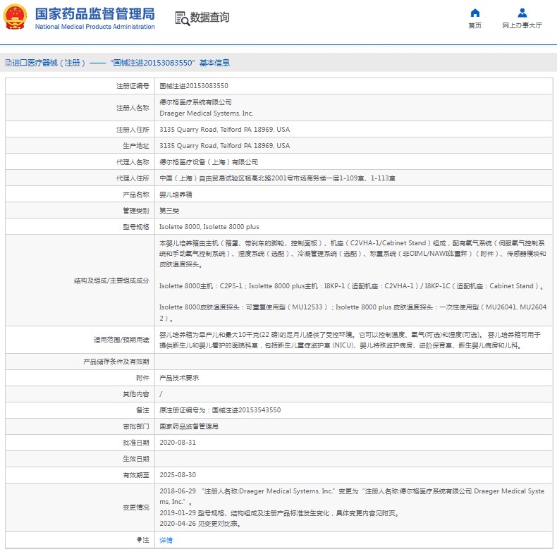The image size is (557, 554).
Task: Click the slash value in 其他内容 row
Action: [x=161, y=394]
